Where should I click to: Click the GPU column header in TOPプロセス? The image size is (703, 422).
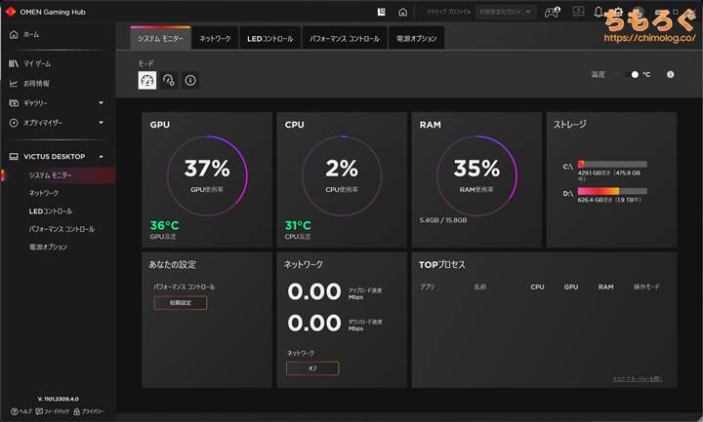(571, 287)
